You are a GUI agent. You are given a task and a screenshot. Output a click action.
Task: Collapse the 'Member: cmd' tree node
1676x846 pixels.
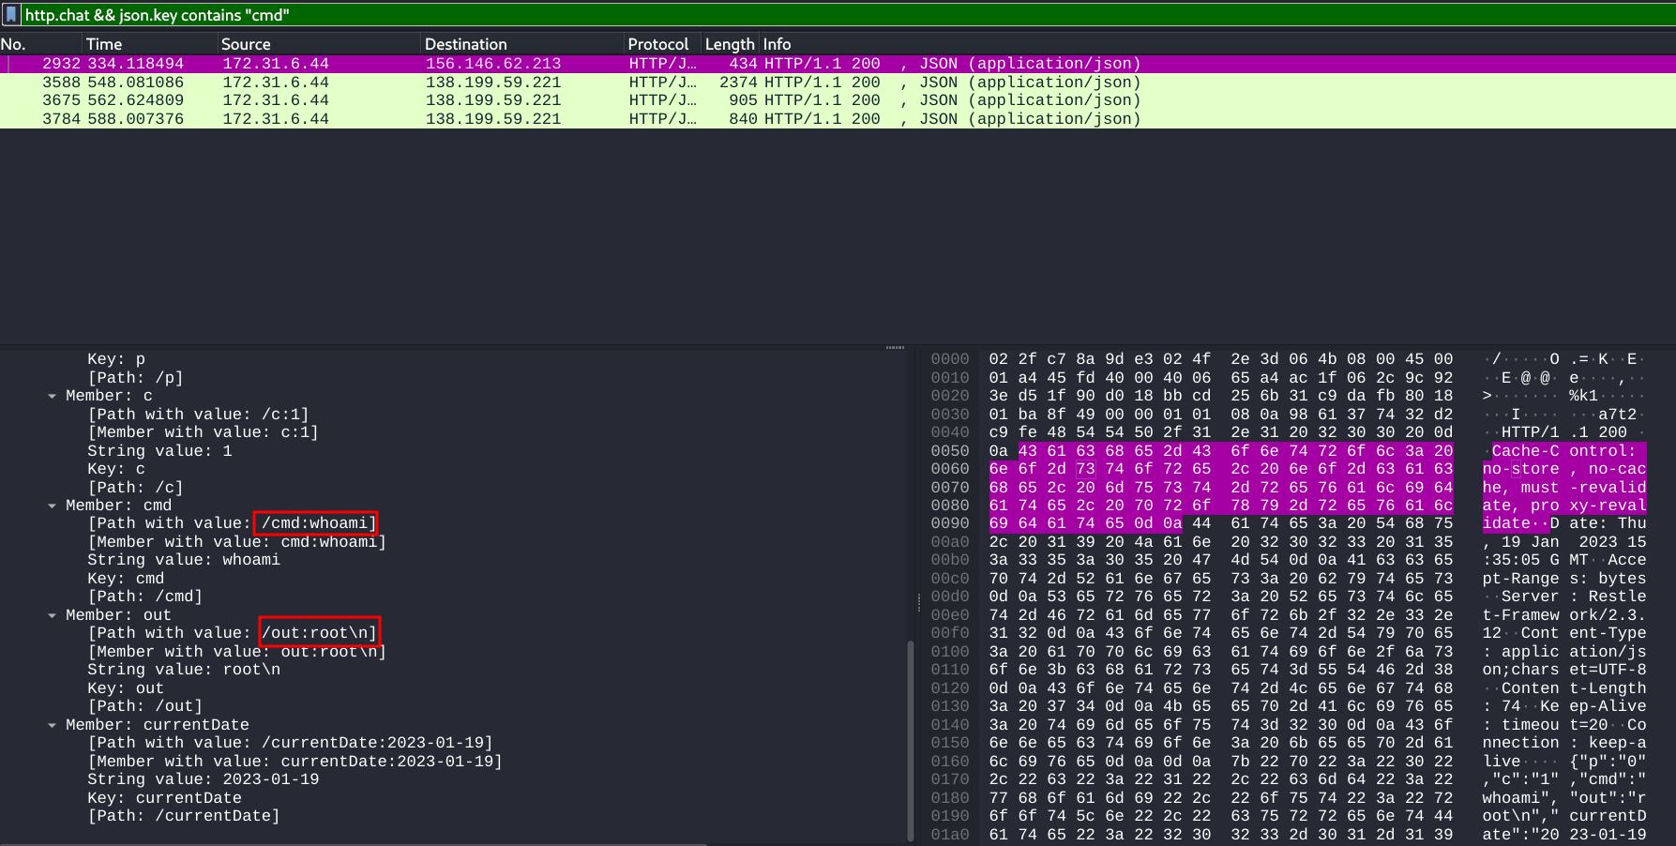tap(53, 506)
